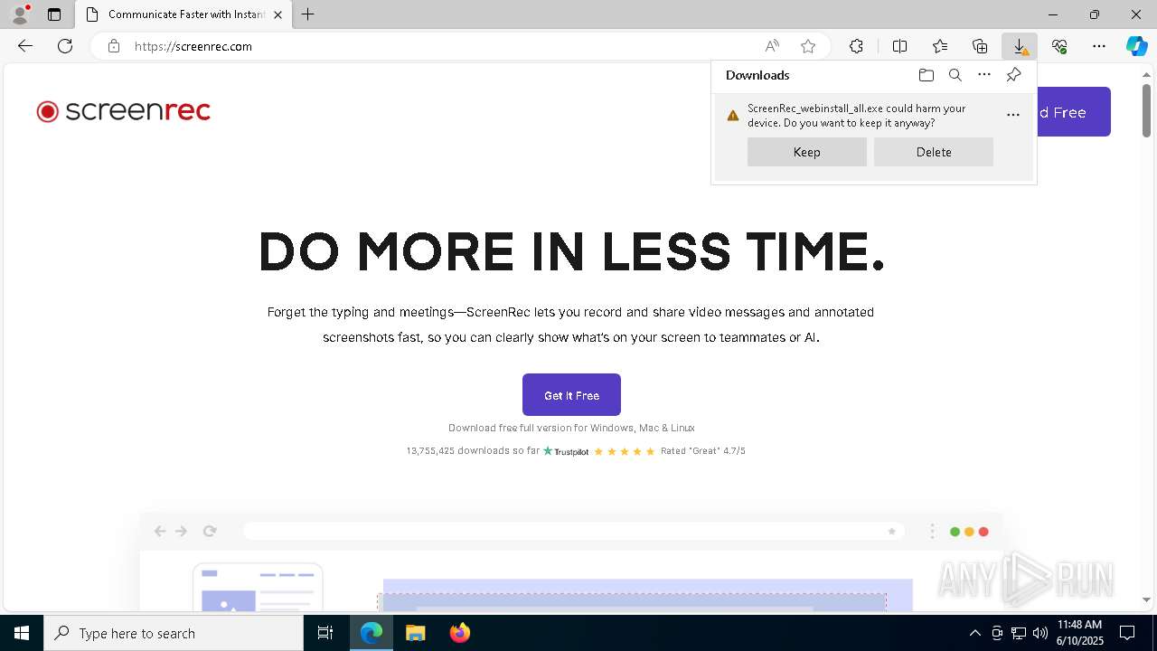Open Copilot sidebar icon
Screen dimensions: 1157x651
coord(1136,46)
